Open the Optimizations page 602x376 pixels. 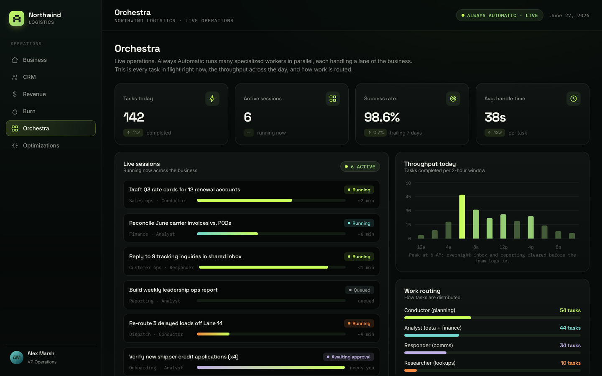click(x=51, y=145)
